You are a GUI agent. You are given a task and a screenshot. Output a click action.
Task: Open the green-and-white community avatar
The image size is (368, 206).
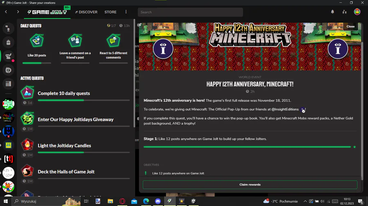point(9,104)
